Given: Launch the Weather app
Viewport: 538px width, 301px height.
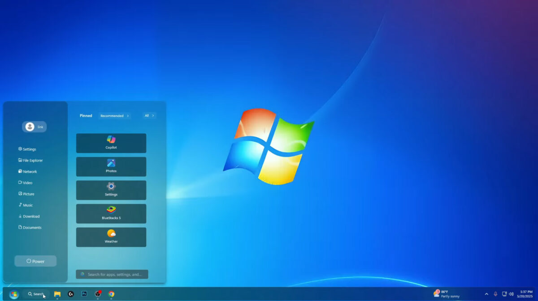Looking at the screenshot, I should click(x=111, y=237).
